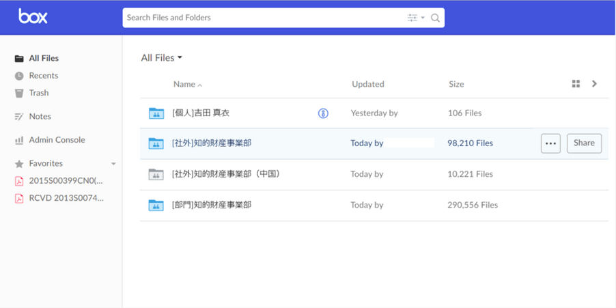Click Share button for [社外]知的財産事業部
616x308 pixels.
click(x=584, y=143)
